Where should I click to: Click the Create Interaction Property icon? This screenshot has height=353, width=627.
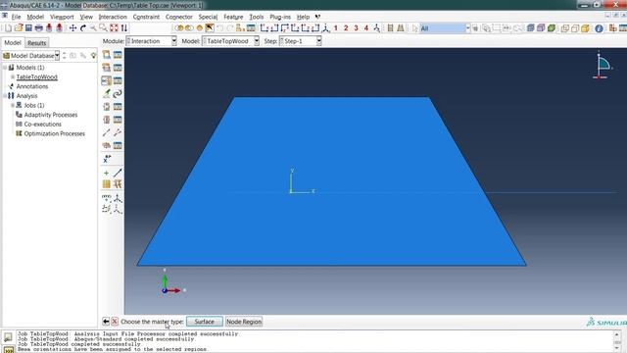(x=107, y=68)
